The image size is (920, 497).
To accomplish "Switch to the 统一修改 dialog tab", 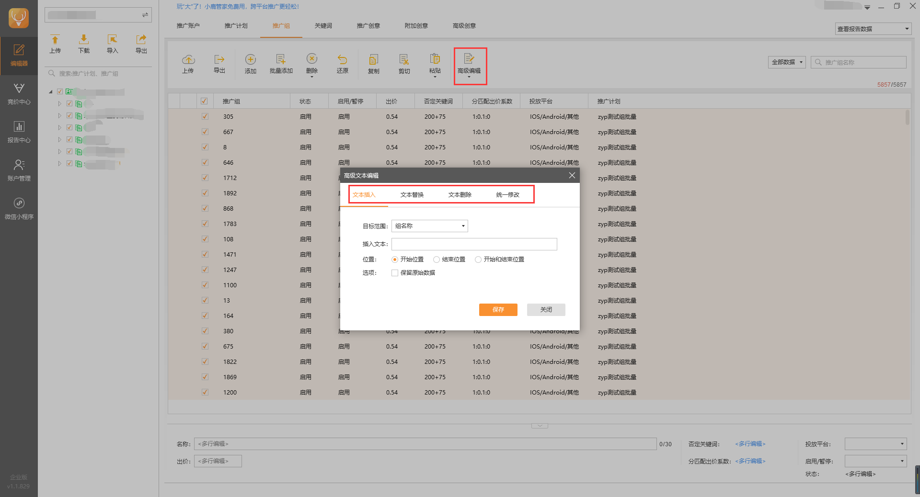I will click(508, 195).
